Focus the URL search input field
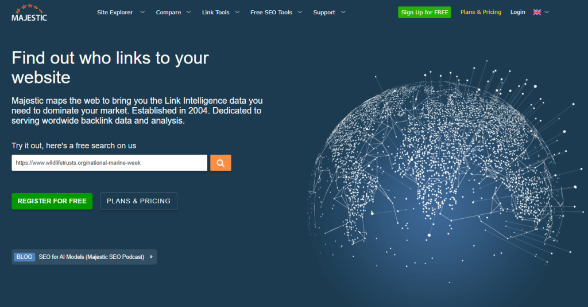Viewport: 588px width, 307px height. tap(110, 163)
